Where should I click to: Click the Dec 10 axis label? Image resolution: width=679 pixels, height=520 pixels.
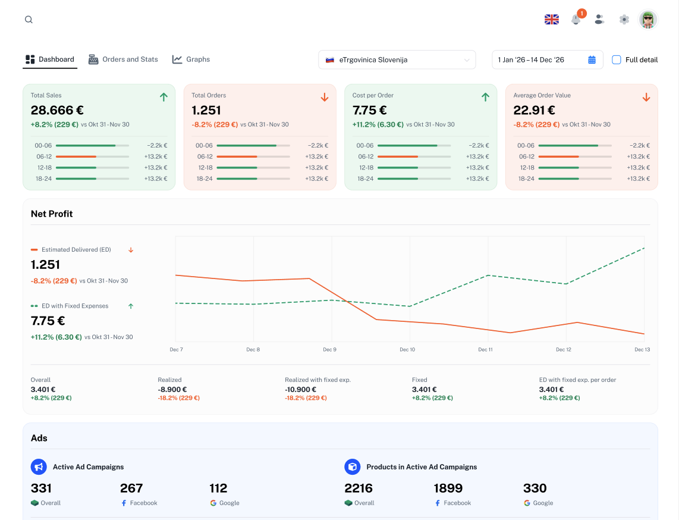click(x=407, y=349)
